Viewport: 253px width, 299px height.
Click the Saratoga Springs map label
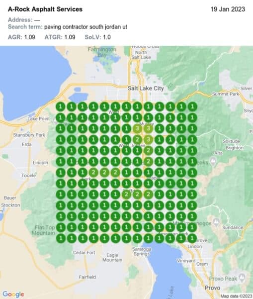click(x=142, y=252)
